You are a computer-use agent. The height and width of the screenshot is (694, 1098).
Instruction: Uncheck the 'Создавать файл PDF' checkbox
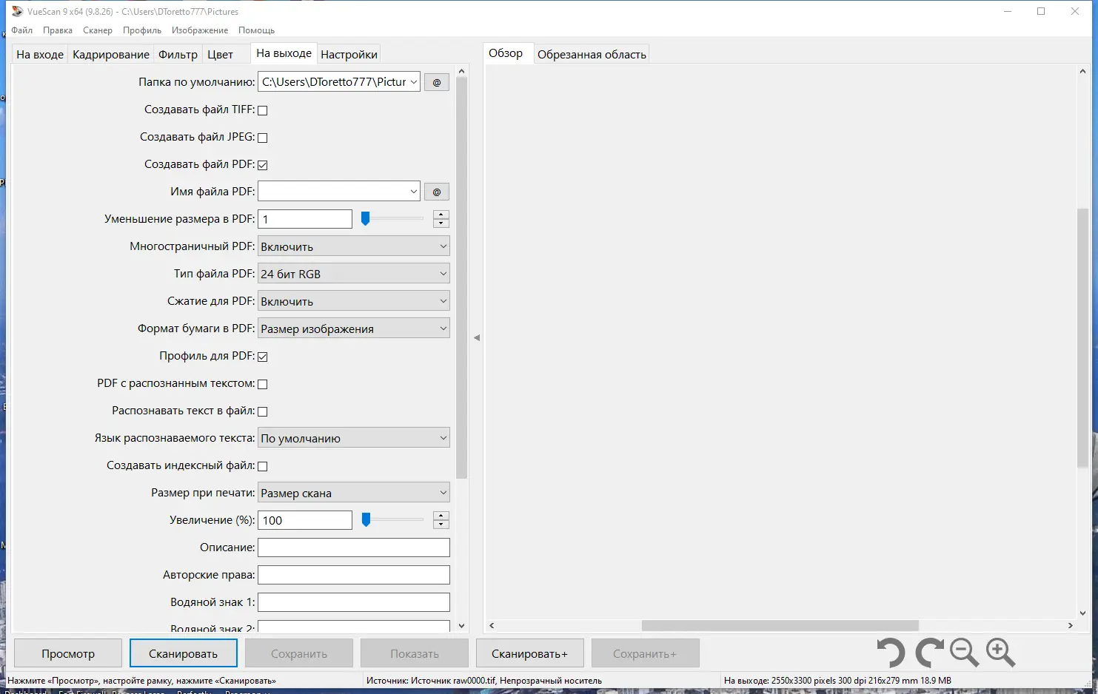(x=262, y=165)
